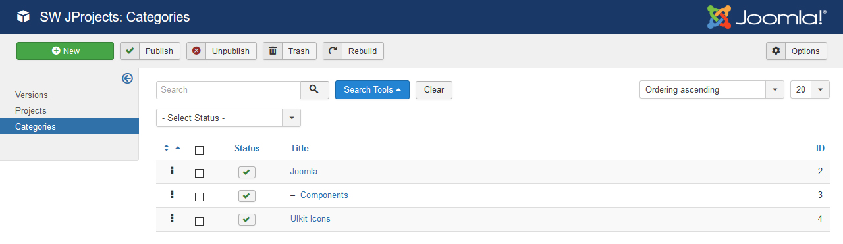The width and height of the screenshot is (843, 244).
Task: Toggle published status of Components category
Action: 247,196
